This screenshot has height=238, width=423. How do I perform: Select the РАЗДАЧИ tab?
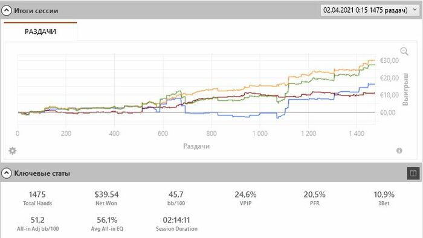[x=40, y=31]
